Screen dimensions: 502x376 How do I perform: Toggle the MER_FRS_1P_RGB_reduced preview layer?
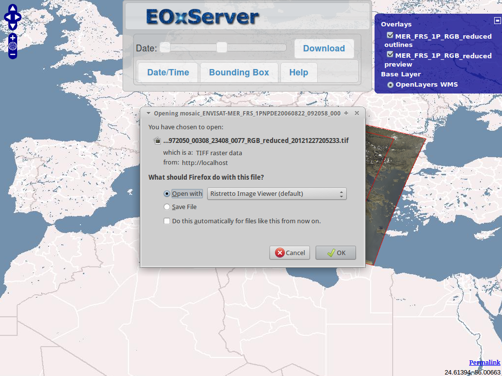390,55
